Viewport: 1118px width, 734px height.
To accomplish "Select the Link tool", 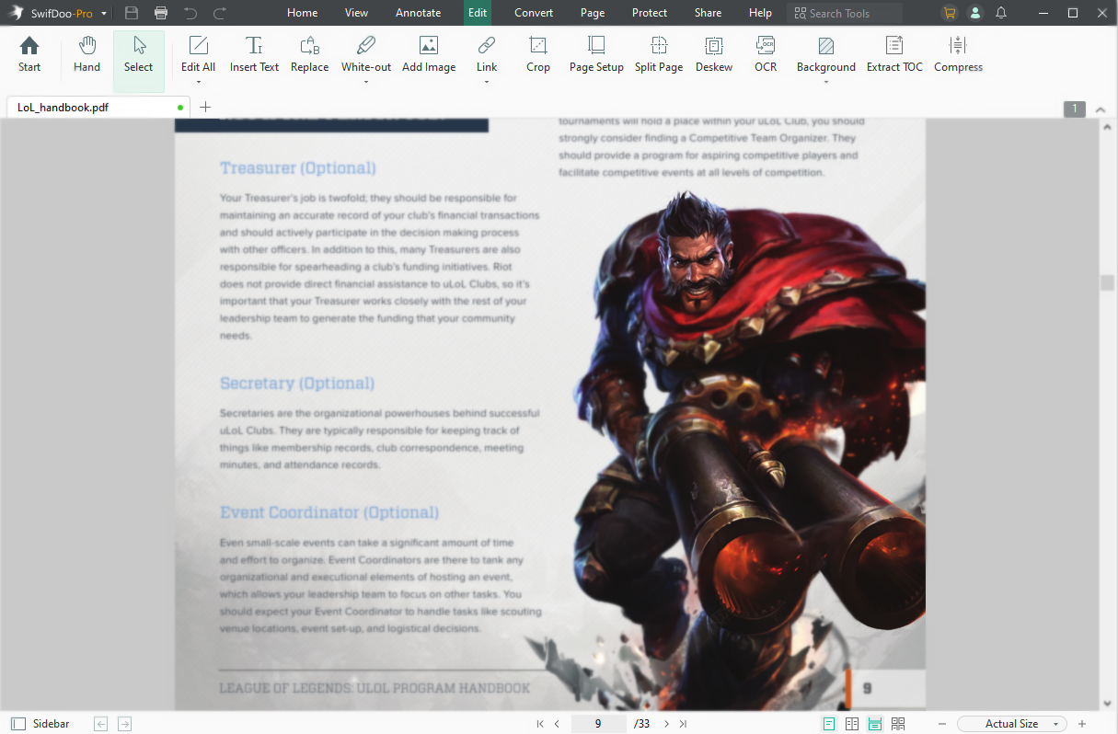I will click(x=487, y=54).
